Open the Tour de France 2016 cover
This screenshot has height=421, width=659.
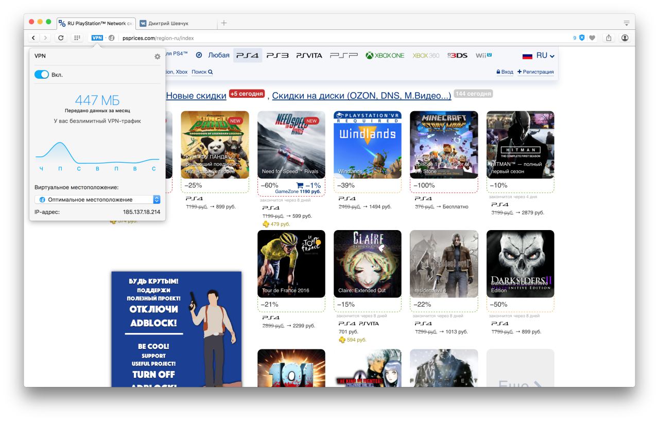tap(291, 264)
